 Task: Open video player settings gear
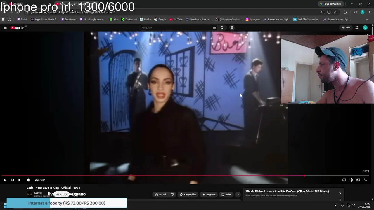coord(351,180)
